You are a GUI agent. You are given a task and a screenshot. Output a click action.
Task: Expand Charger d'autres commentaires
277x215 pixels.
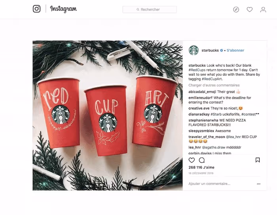214,85
